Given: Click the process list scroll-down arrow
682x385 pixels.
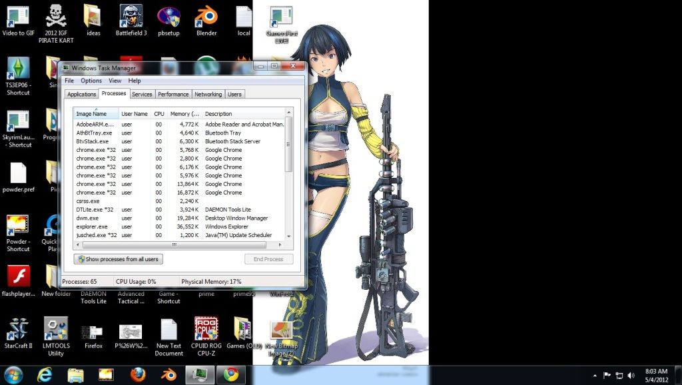Looking at the screenshot, I should (x=289, y=236).
